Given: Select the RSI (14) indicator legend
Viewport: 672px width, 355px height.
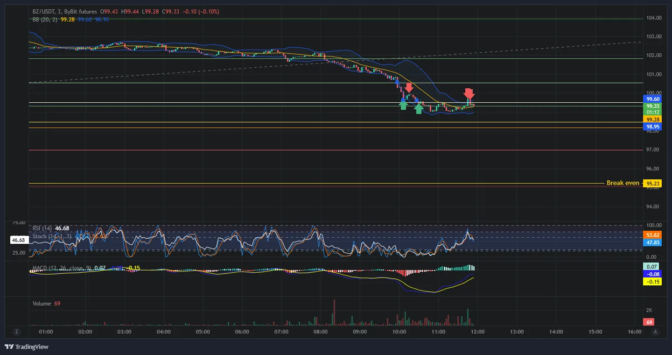Looking at the screenshot, I should click(42, 228).
